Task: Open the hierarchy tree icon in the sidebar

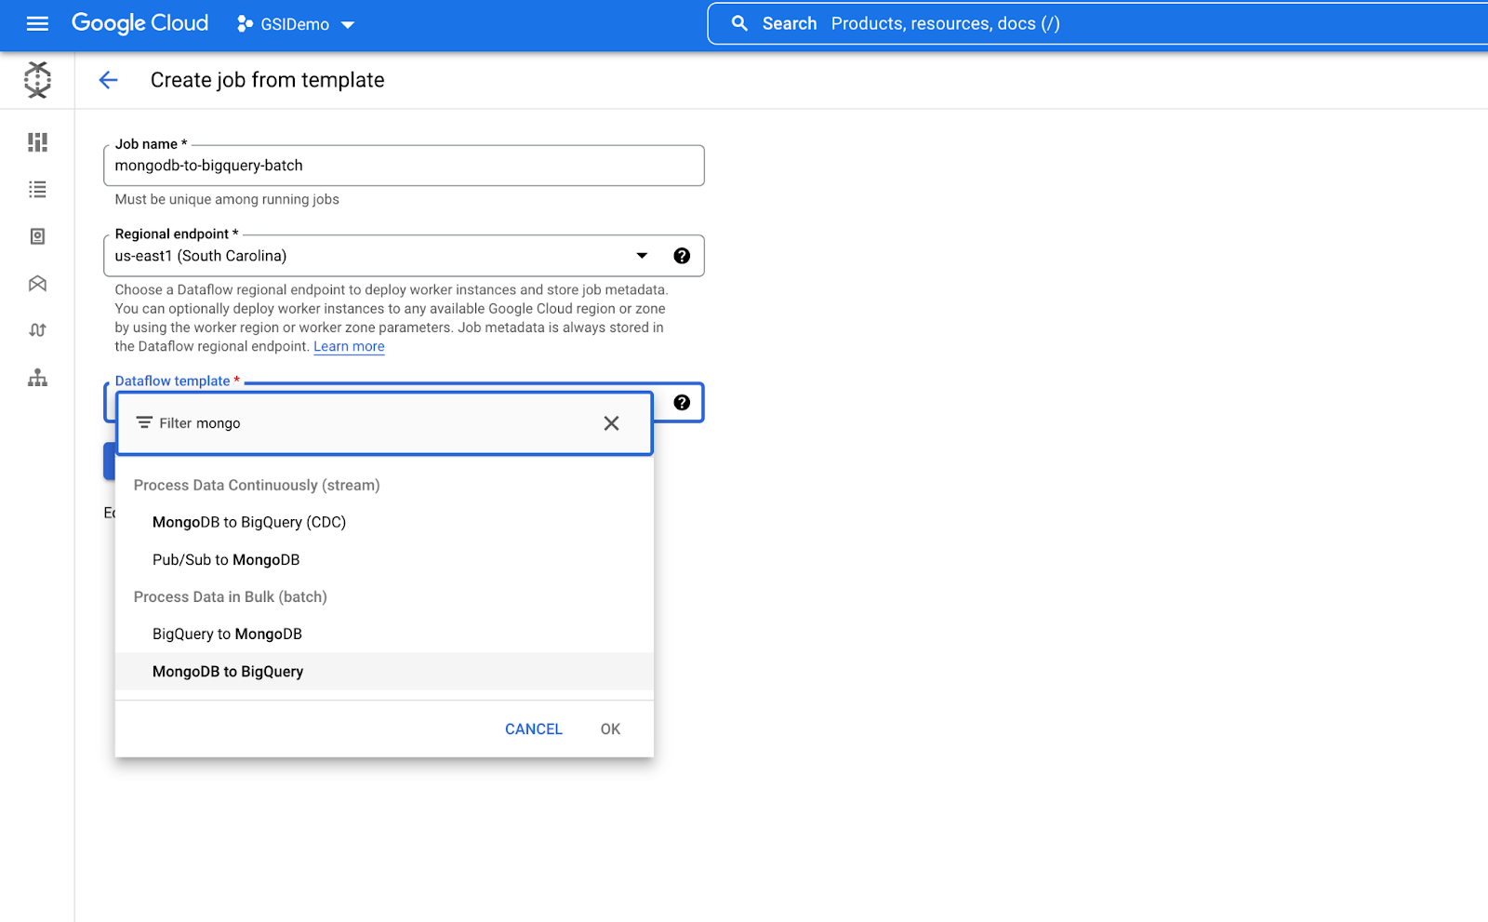Action: (37, 378)
